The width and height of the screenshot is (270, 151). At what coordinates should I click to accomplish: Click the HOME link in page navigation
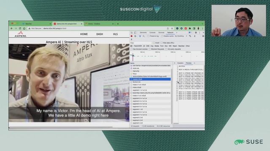click(84, 34)
